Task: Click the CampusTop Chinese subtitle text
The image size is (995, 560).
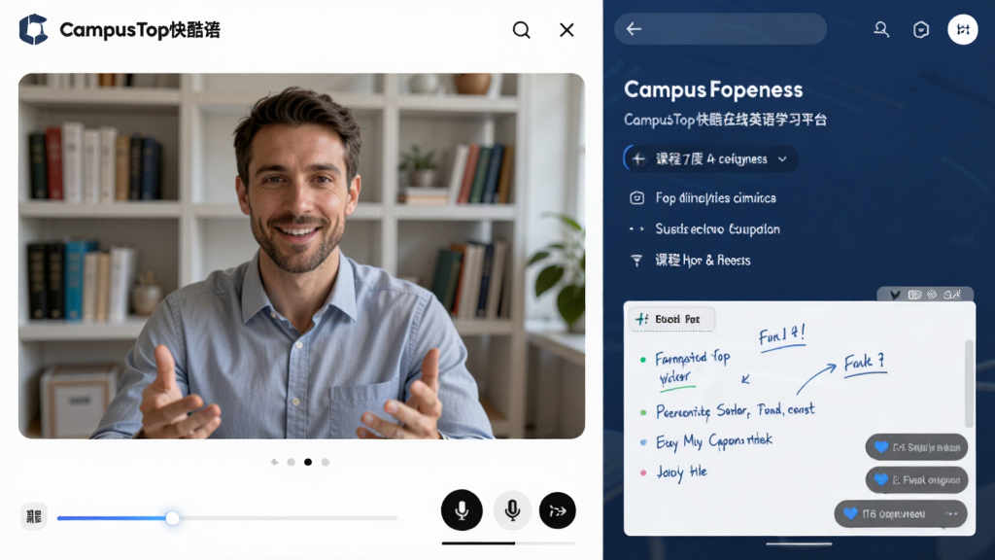Action: (725, 120)
